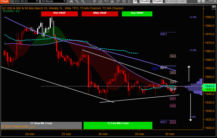Click the 1985,0 price axis label
217x138 pixels.
click(x=209, y=17)
